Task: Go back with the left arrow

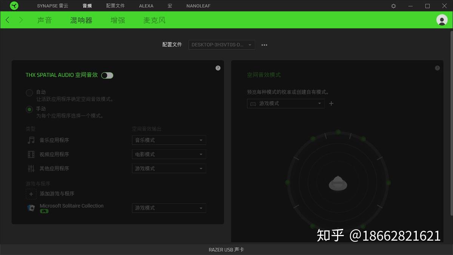Action: click(x=8, y=20)
